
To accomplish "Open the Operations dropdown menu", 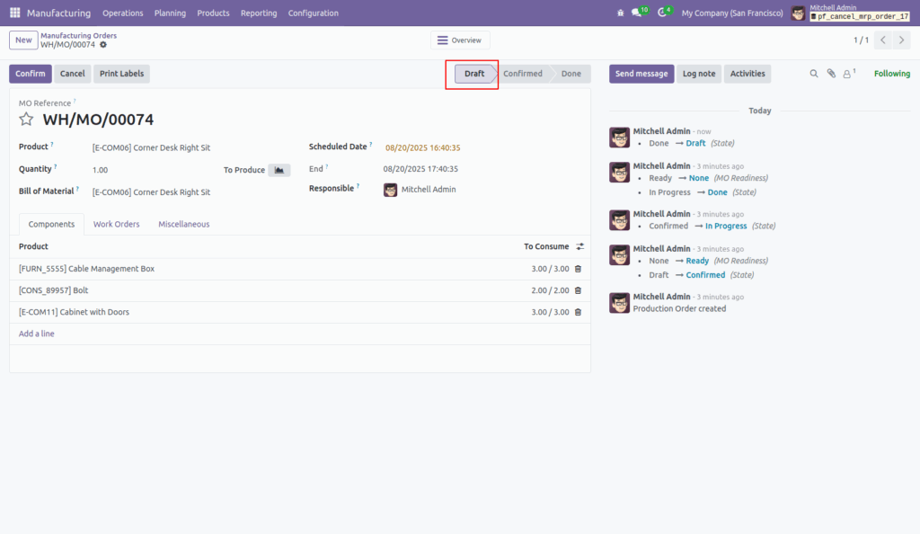I will (x=123, y=13).
